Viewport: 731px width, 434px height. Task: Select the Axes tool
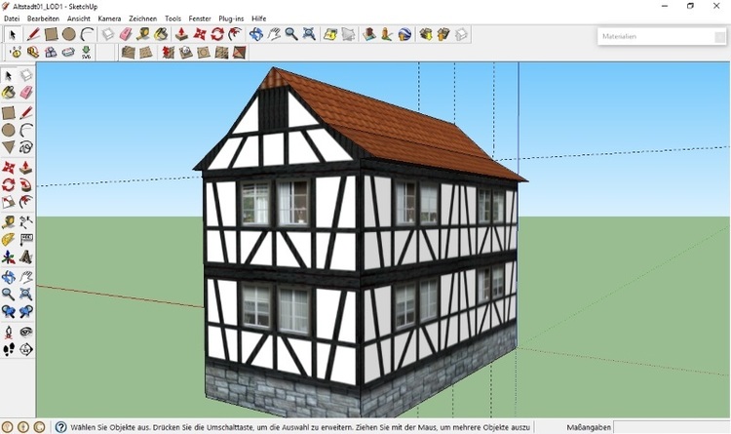click(x=9, y=257)
